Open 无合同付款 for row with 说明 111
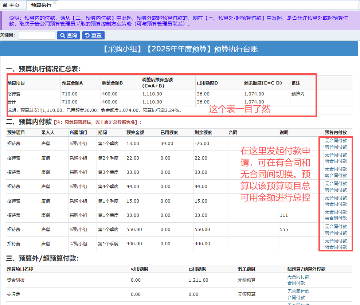 336,212
